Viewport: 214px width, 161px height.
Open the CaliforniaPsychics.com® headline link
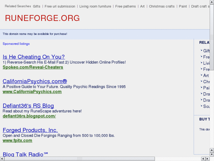coord(35,81)
